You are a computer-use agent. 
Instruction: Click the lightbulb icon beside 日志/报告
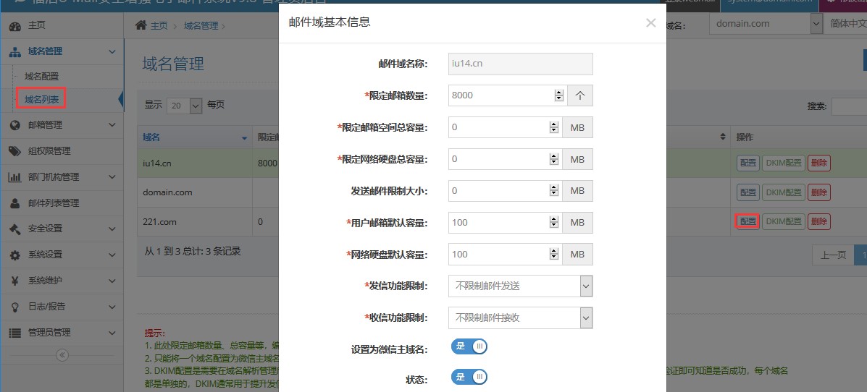pos(15,307)
